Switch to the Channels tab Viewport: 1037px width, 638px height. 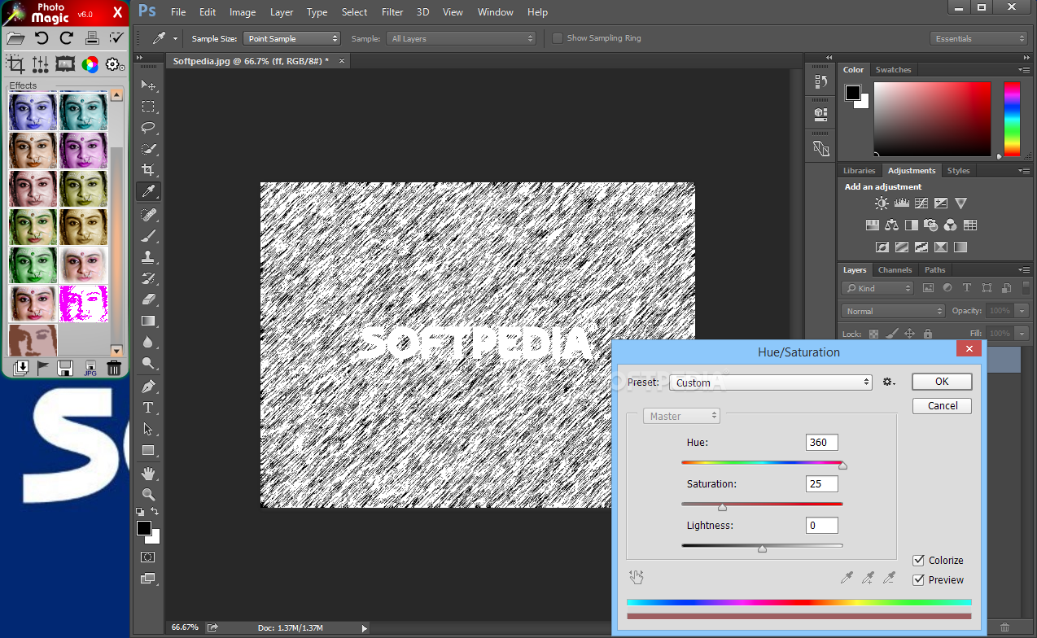[x=895, y=270]
